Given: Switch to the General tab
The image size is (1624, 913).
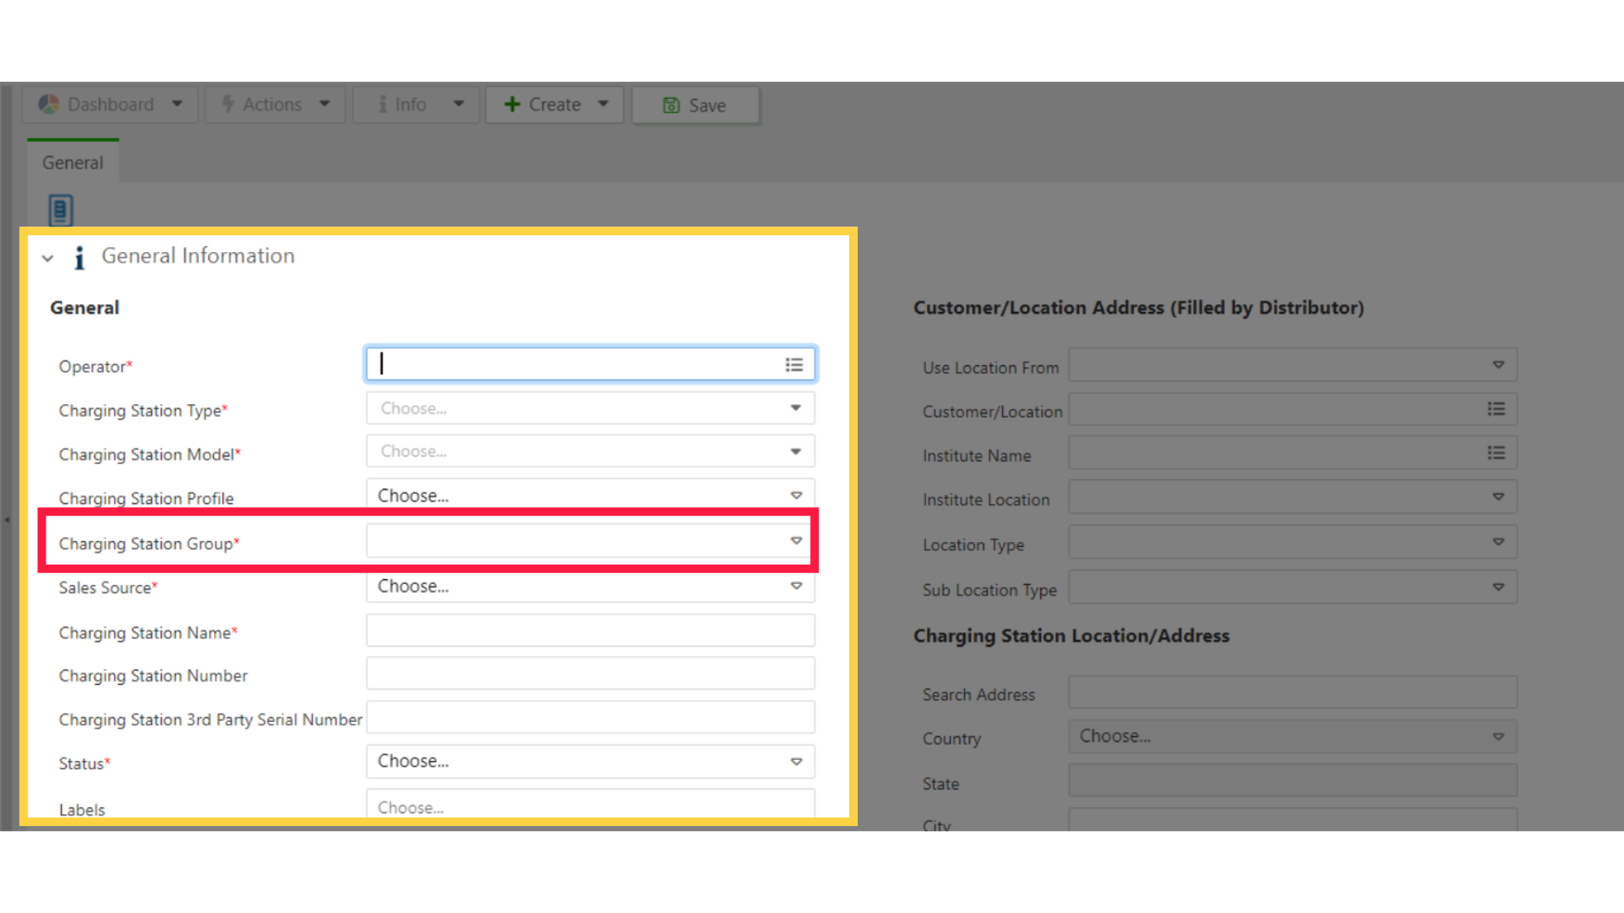Looking at the screenshot, I should [x=73, y=162].
